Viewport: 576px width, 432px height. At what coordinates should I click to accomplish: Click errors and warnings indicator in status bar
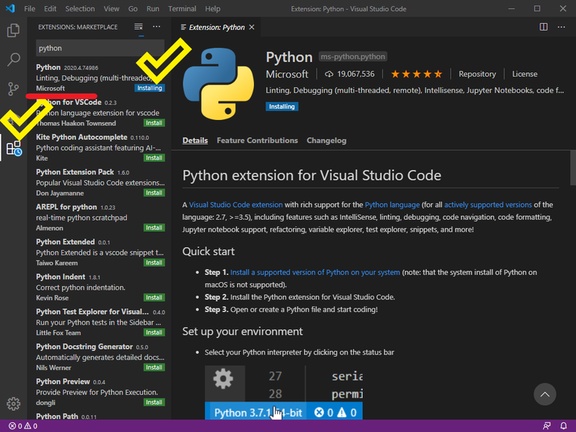tap(23, 426)
